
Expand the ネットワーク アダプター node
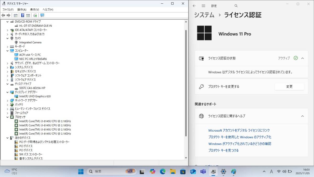[8, 100]
